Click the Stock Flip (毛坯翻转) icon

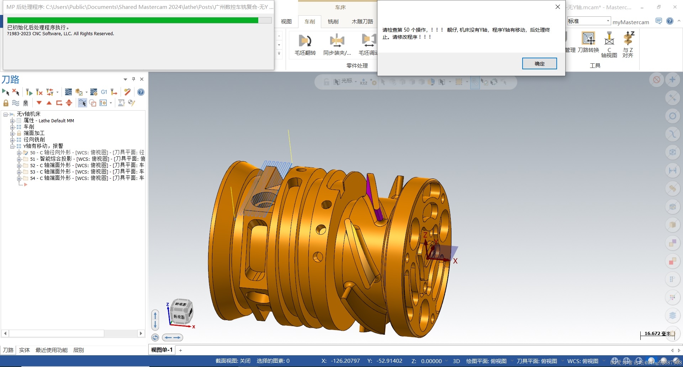tap(305, 44)
